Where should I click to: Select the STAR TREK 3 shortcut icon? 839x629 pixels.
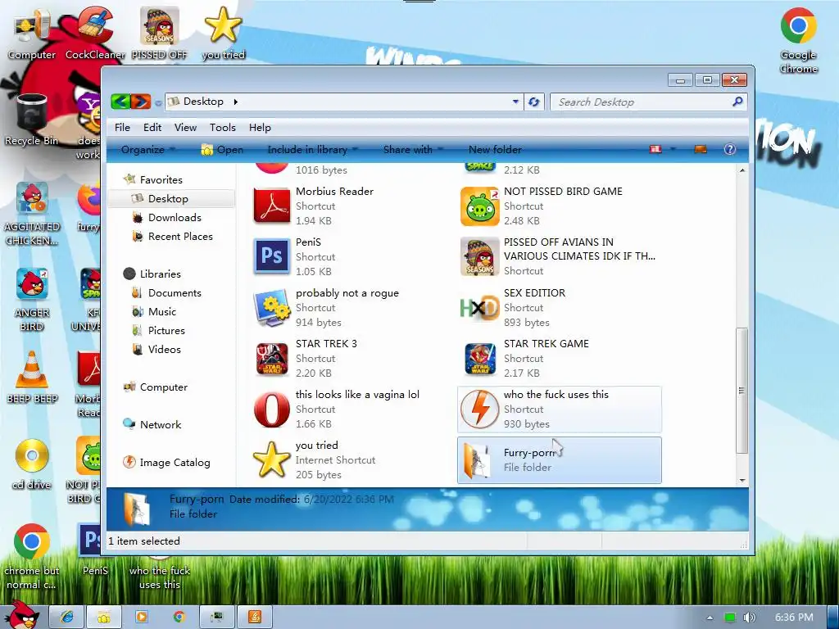pos(271,358)
